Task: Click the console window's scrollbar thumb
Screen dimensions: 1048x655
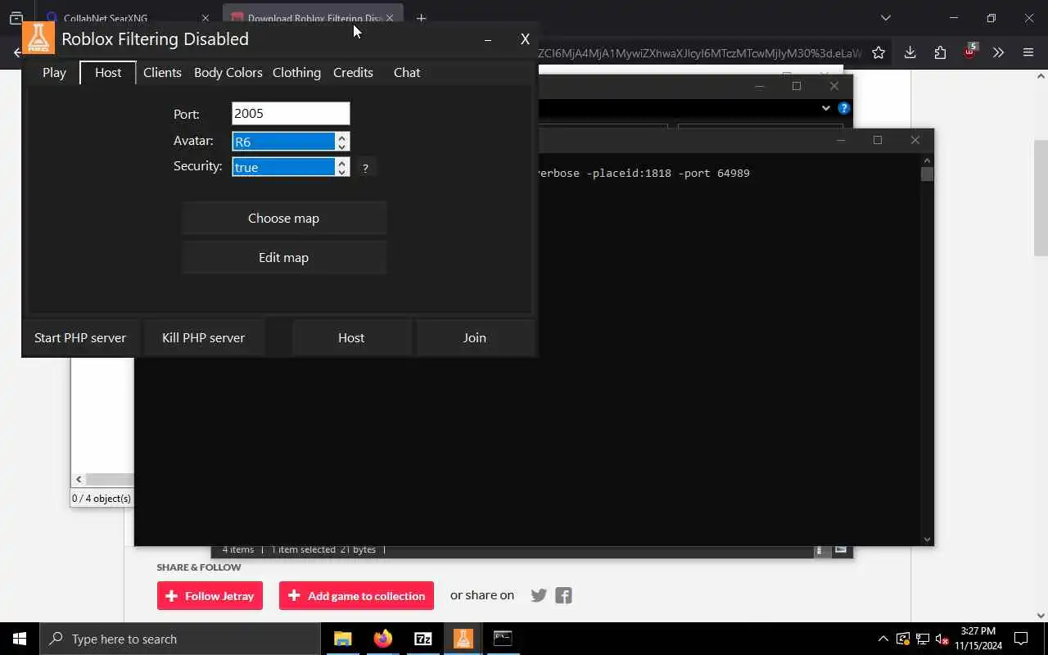Action: pos(927,174)
